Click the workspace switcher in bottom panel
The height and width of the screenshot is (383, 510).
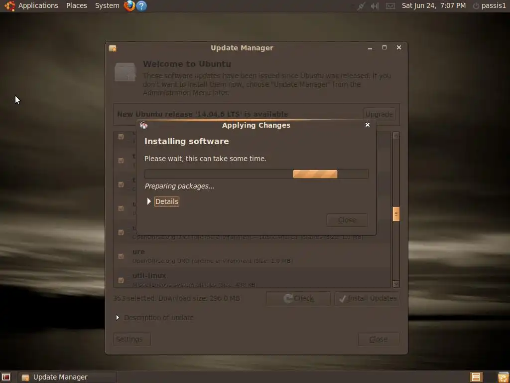476,377
